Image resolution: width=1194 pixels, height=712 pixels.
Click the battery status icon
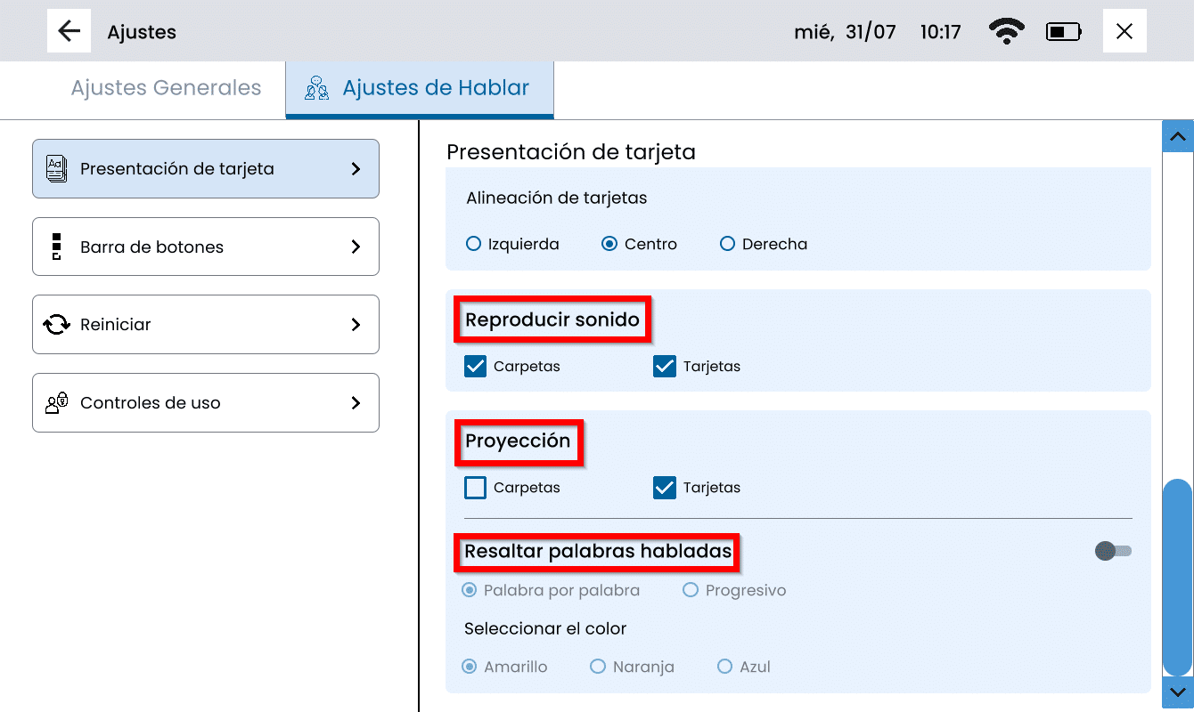(1063, 32)
